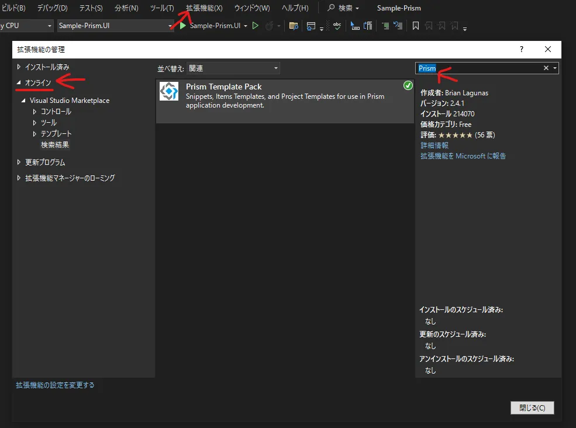Open the ビルド(B) menu

tap(13, 8)
